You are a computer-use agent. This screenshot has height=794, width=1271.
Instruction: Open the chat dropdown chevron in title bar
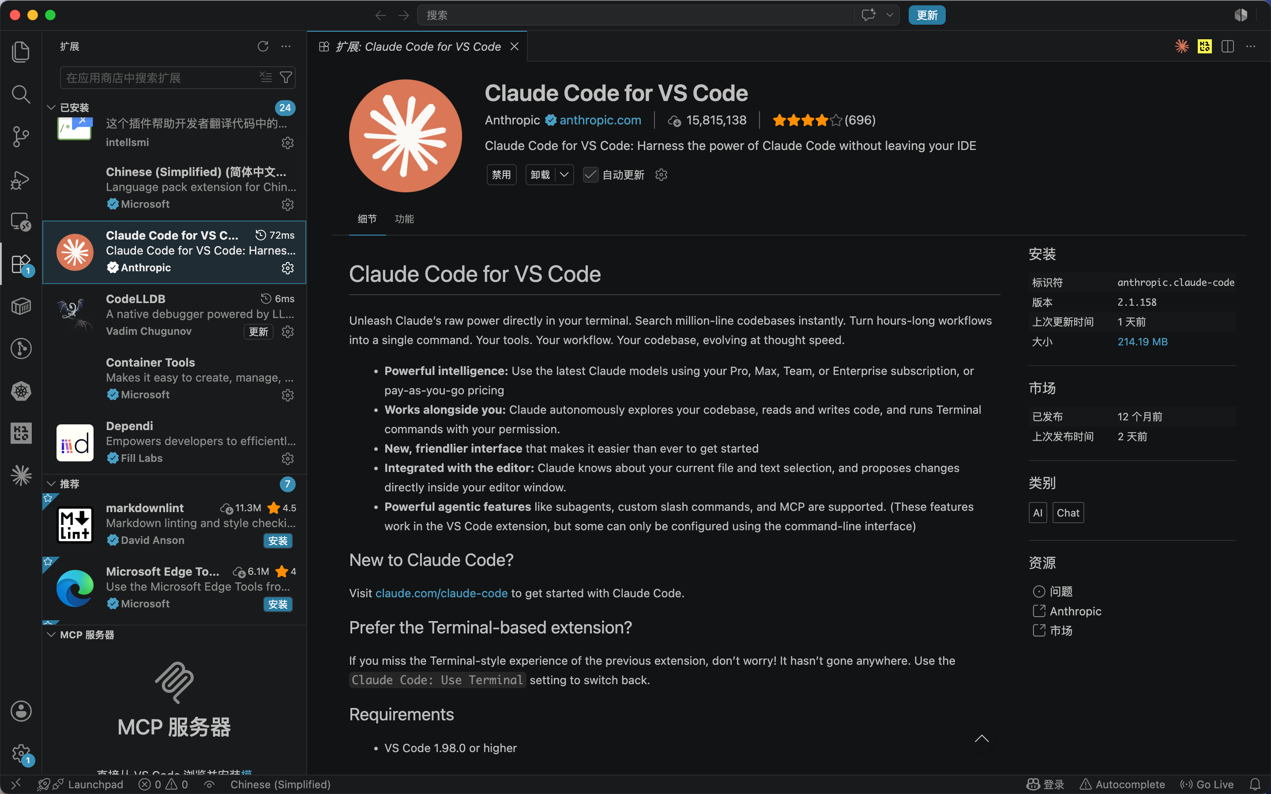click(x=890, y=15)
